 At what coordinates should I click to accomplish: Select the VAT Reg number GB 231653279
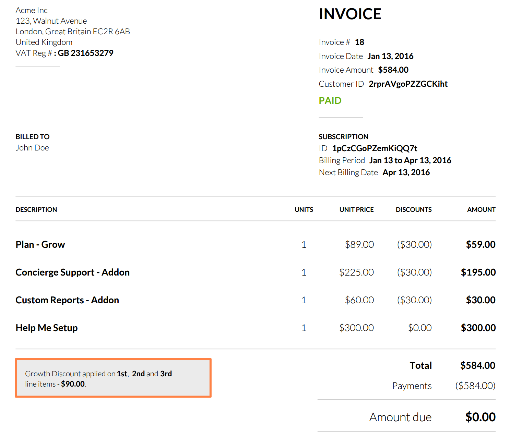click(x=85, y=53)
